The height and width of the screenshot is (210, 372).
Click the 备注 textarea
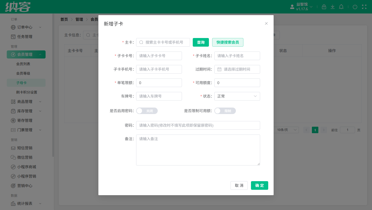coord(198,150)
